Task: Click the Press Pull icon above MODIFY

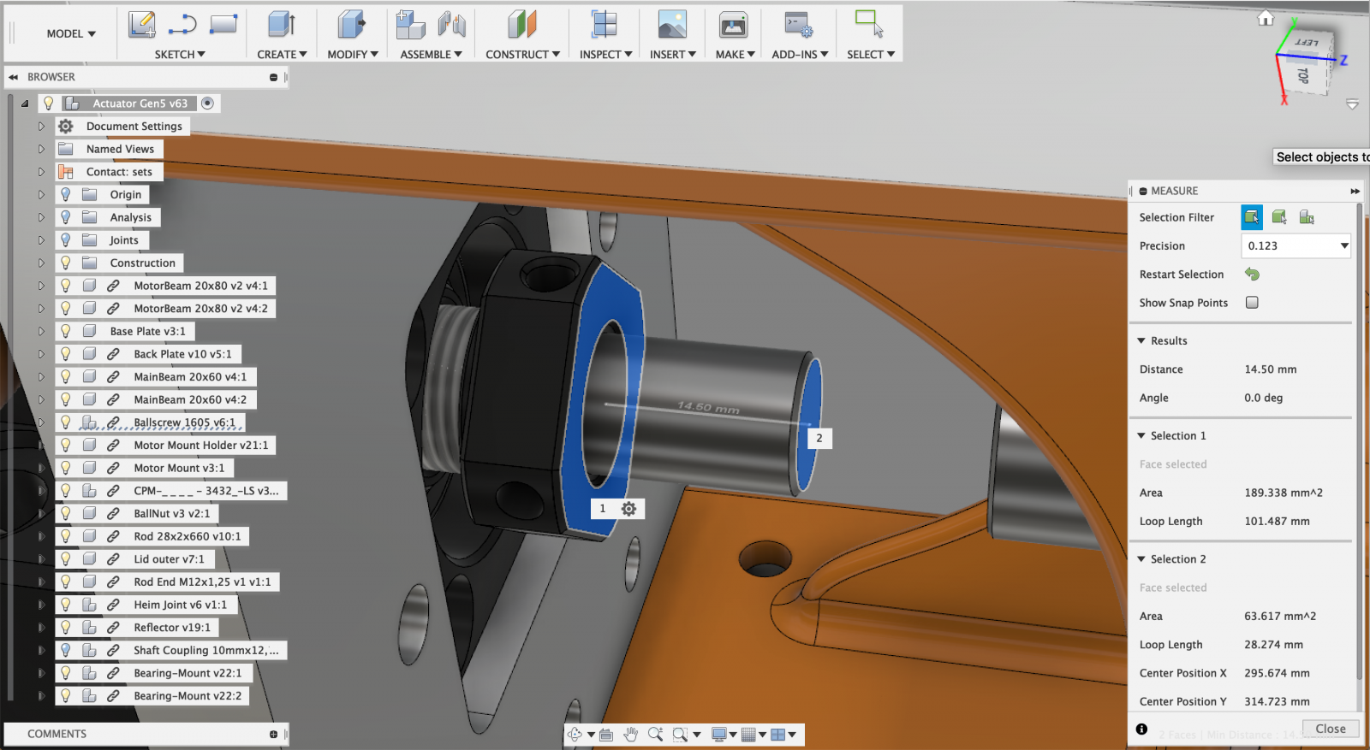Action: tap(351, 25)
